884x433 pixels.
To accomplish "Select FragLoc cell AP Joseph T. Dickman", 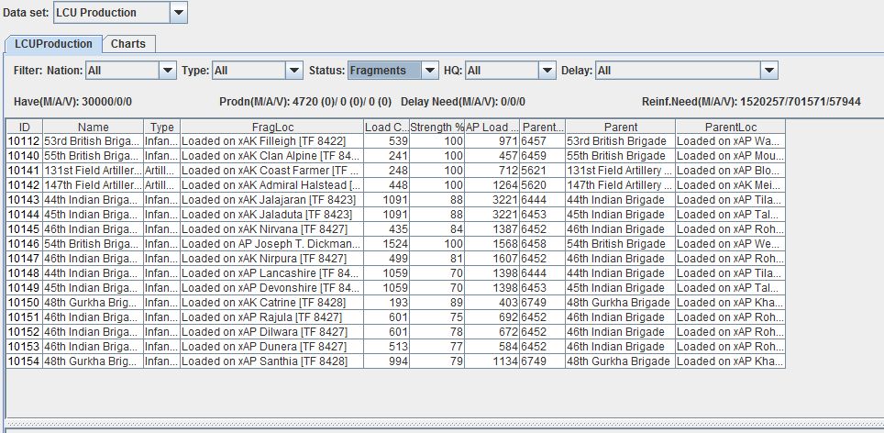I will (x=271, y=244).
